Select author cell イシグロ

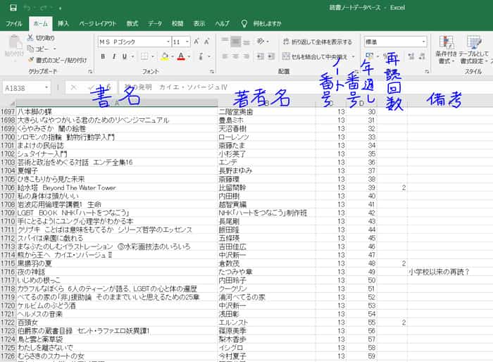tap(267, 348)
